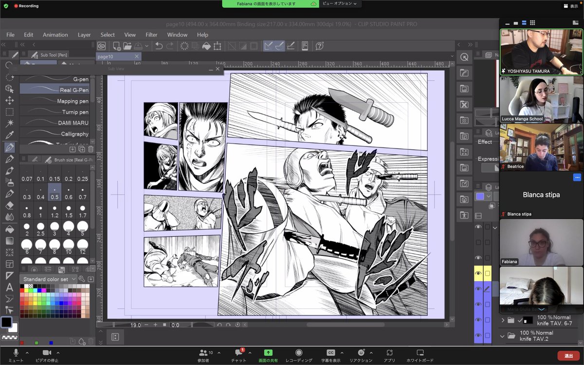Select the Move layer tool
This screenshot has height=365, width=584.
[9, 100]
